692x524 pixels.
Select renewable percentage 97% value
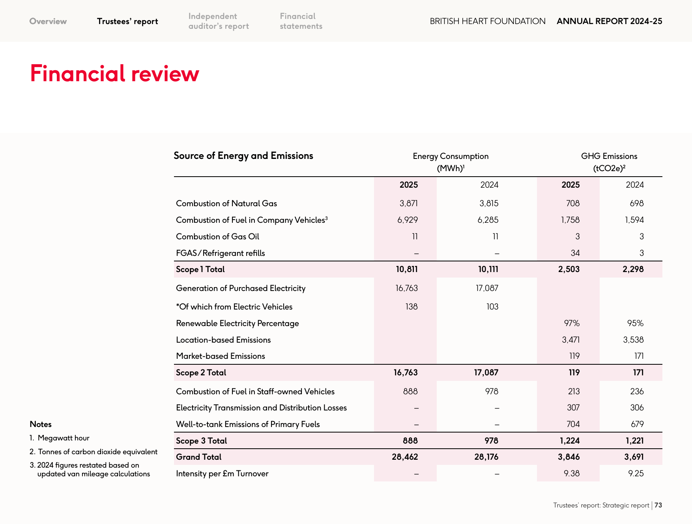[x=572, y=323]
